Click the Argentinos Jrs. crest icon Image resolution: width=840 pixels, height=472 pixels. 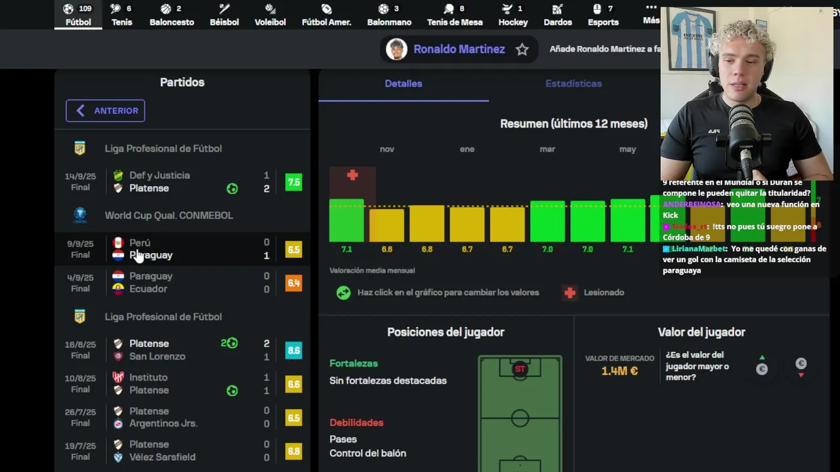click(x=118, y=424)
